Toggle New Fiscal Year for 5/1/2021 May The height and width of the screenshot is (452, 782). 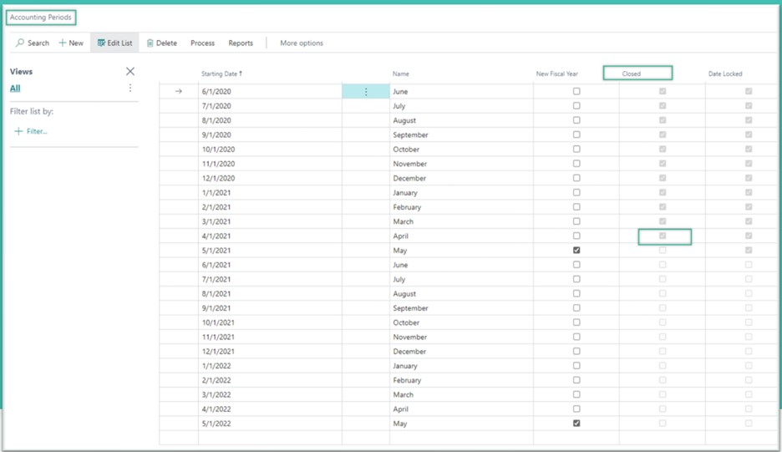pyautogui.click(x=576, y=250)
